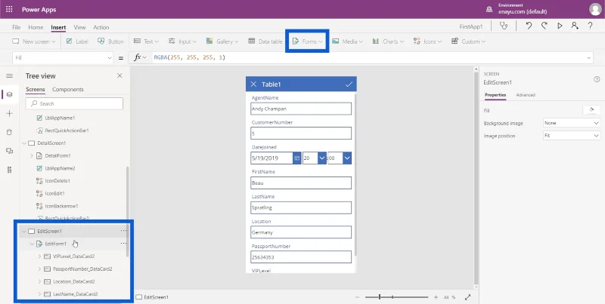Open the hour dropdown showing 20
Viewport: 605px width, 304px height.
(322, 158)
